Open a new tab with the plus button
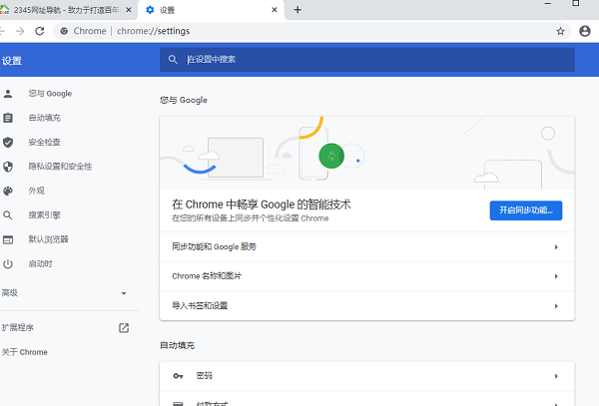The height and width of the screenshot is (406, 599). point(298,10)
